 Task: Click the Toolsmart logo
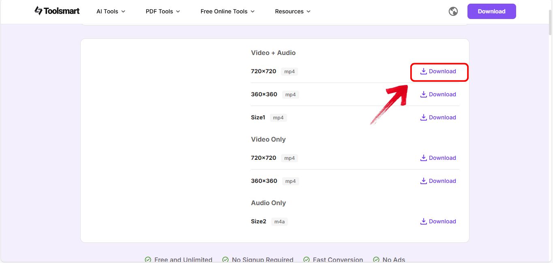click(x=57, y=11)
